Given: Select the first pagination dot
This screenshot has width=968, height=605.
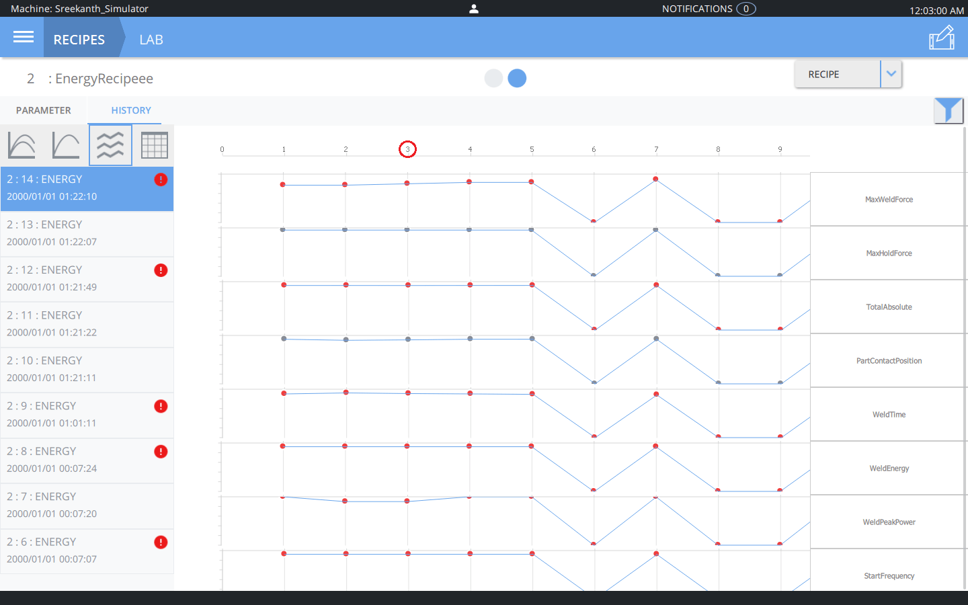Looking at the screenshot, I should tap(494, 78).
